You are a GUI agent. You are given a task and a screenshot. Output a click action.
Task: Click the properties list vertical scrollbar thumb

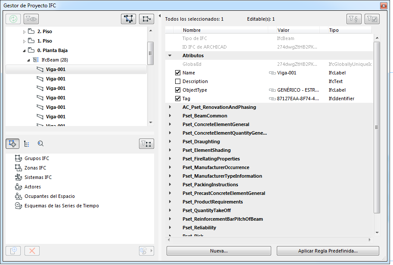pos(377,127)
